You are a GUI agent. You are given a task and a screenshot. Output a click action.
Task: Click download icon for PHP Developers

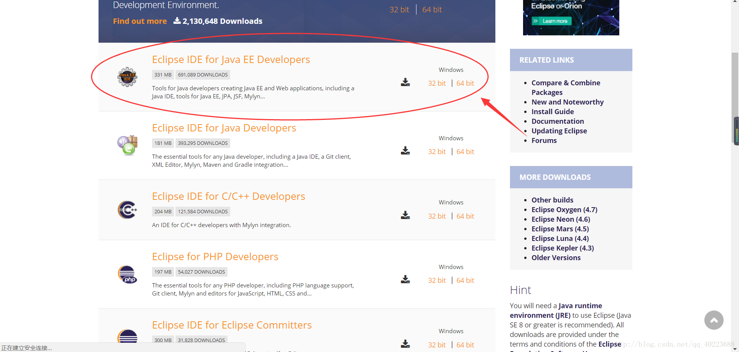pyautogui.click(x=405, y=279)
